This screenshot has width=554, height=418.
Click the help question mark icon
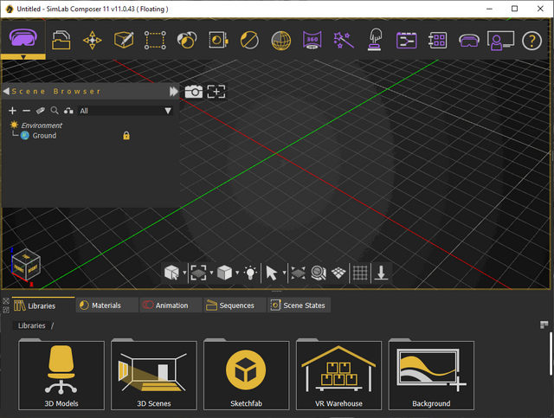(531, 41)
